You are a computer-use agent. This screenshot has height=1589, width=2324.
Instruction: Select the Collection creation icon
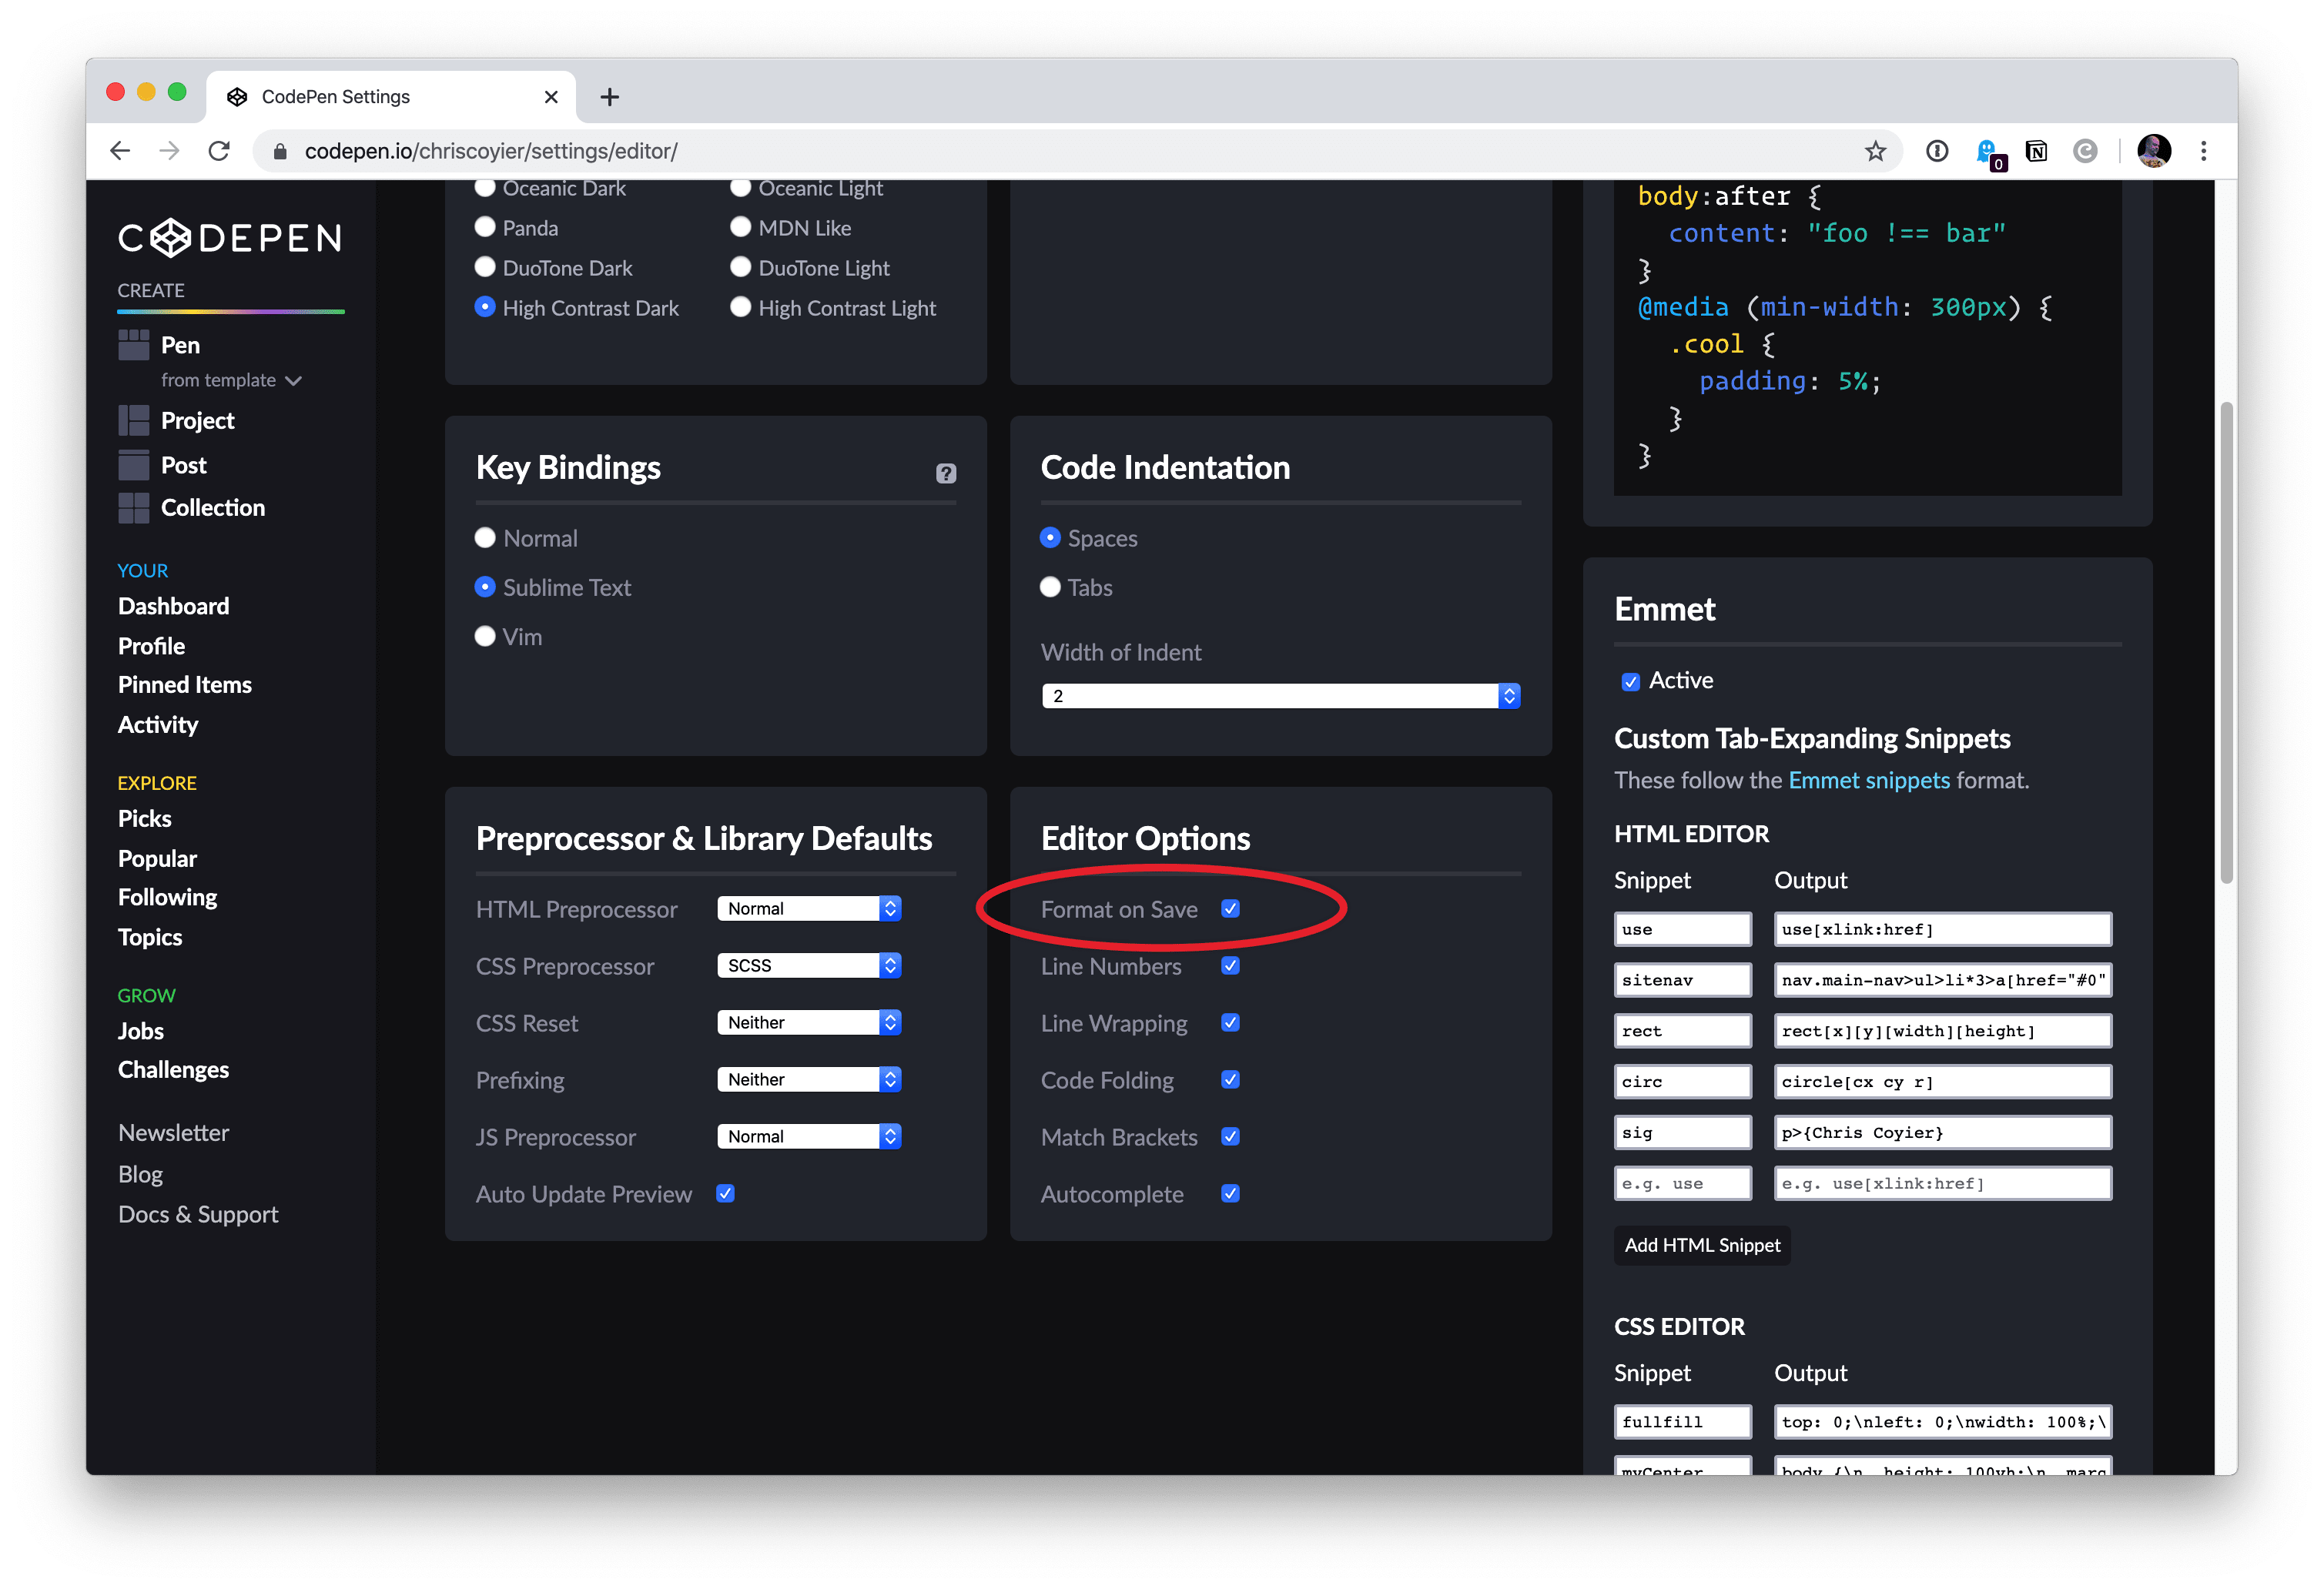(133, 507)
